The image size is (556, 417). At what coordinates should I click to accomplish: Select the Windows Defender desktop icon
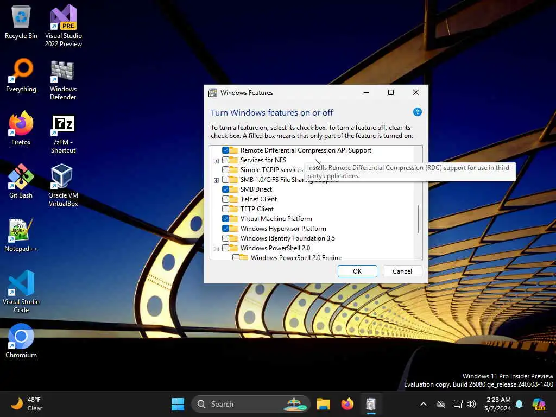pos(63,80)
